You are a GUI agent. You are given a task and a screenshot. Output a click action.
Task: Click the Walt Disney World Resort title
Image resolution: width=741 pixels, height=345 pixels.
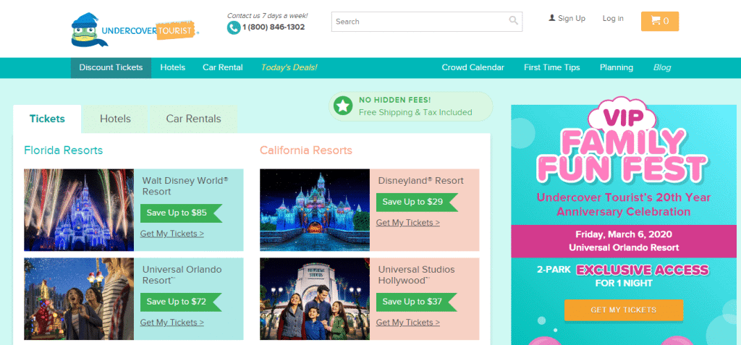coord(185,186)
